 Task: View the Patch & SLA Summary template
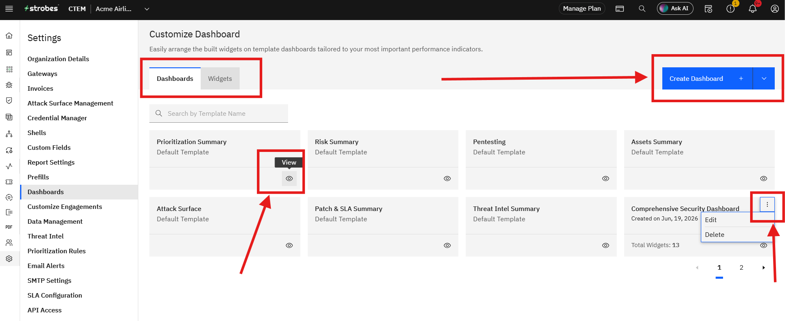point(447,245)
